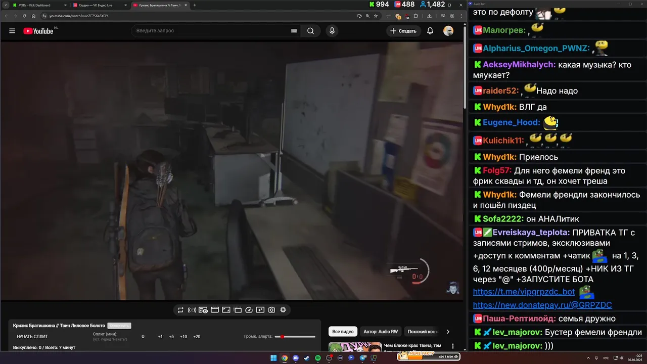
Task: Go to YouTube home via logo
Action: click(x=39, y=31)
